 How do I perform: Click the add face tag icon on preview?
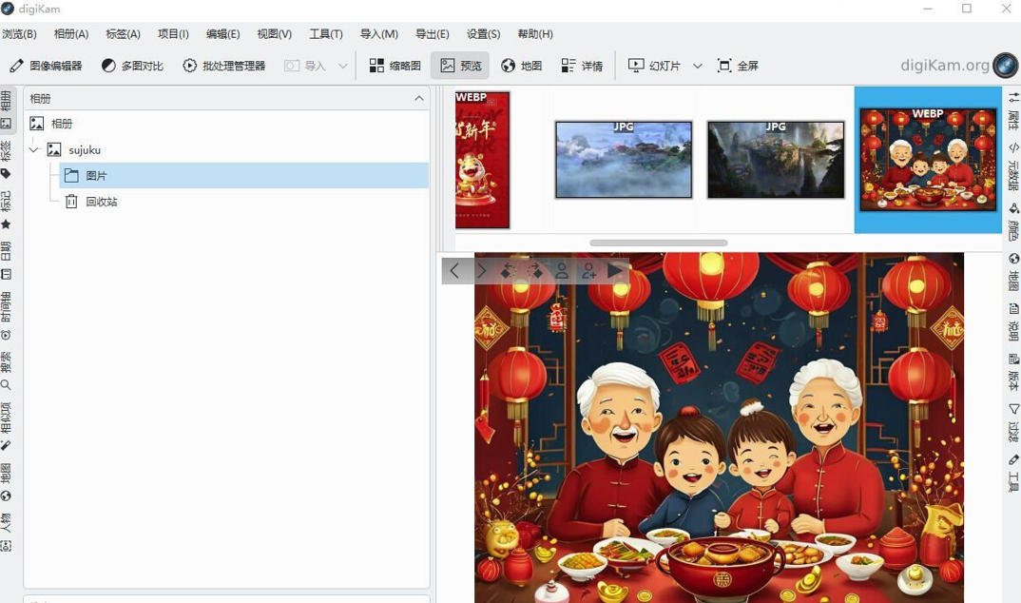click(588, 271)
